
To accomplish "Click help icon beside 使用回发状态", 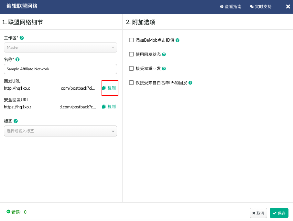I will (164, 55).
